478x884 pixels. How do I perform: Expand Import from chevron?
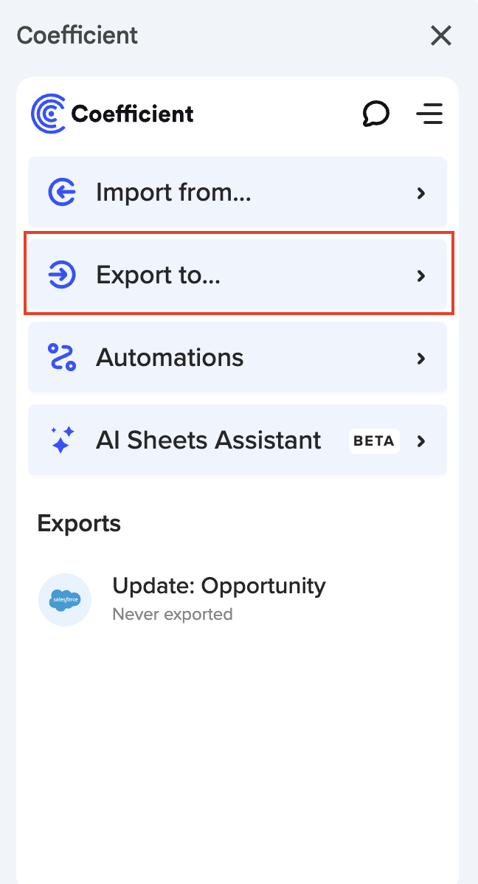pos(421,193)
